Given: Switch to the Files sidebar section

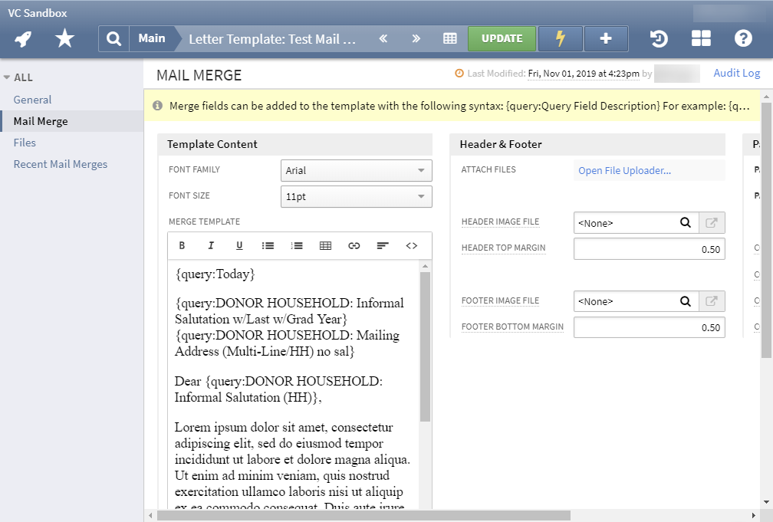Looking at the screenshot, I should [26, 142].
